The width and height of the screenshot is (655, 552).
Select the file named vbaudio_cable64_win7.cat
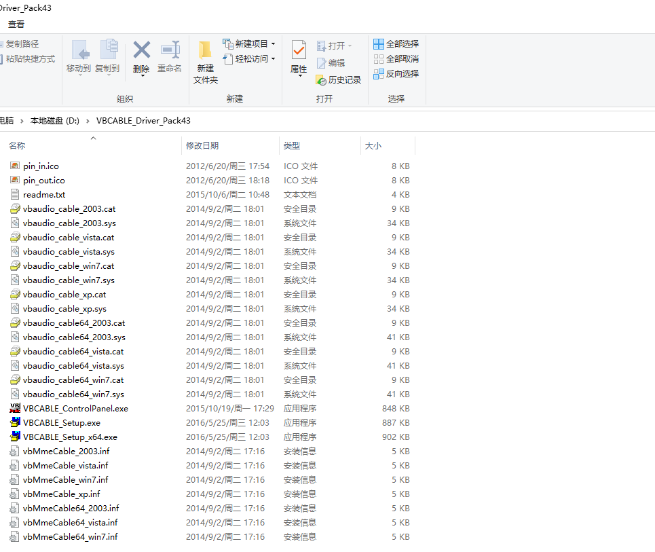coord(73,380)
